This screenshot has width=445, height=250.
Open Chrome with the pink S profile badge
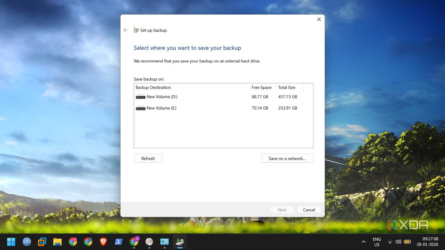[73, 242]
